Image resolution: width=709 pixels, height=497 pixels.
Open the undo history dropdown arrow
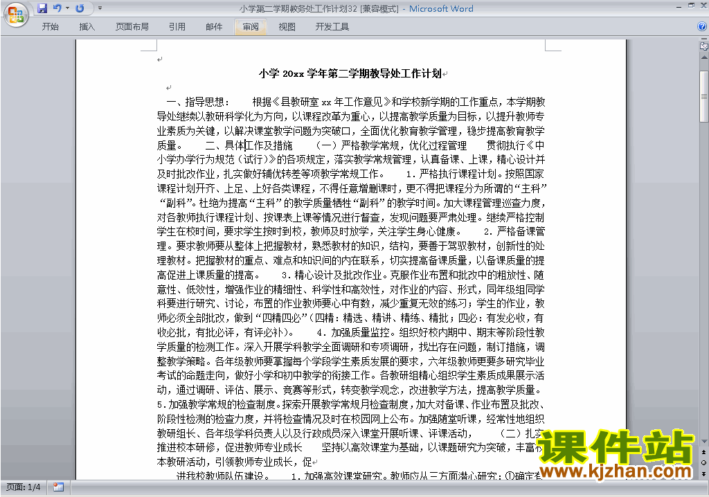[67, 8]
